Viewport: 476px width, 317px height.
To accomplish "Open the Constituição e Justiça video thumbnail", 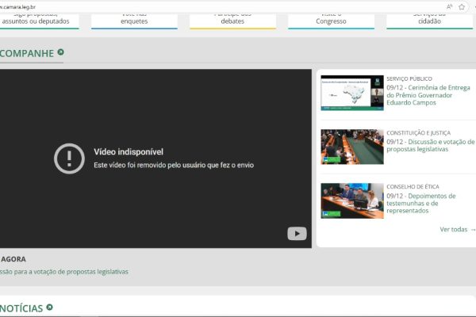I will 352,147.
